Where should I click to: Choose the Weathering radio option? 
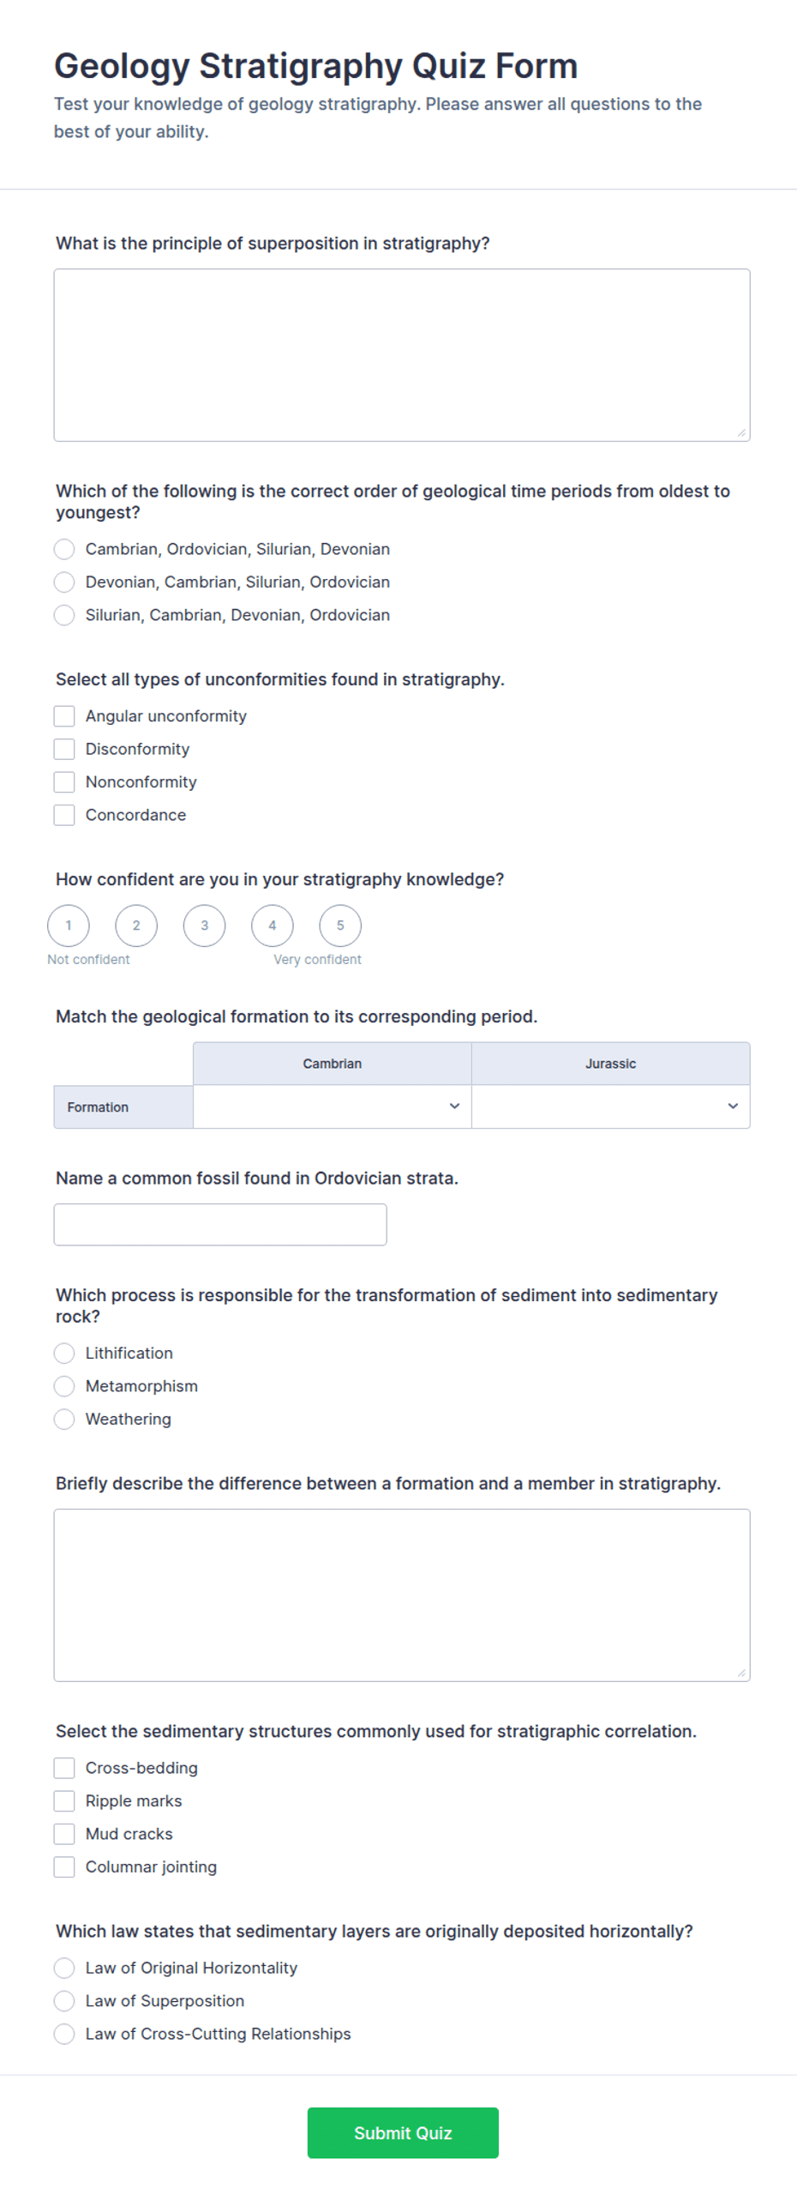(x=64, y=1419)
